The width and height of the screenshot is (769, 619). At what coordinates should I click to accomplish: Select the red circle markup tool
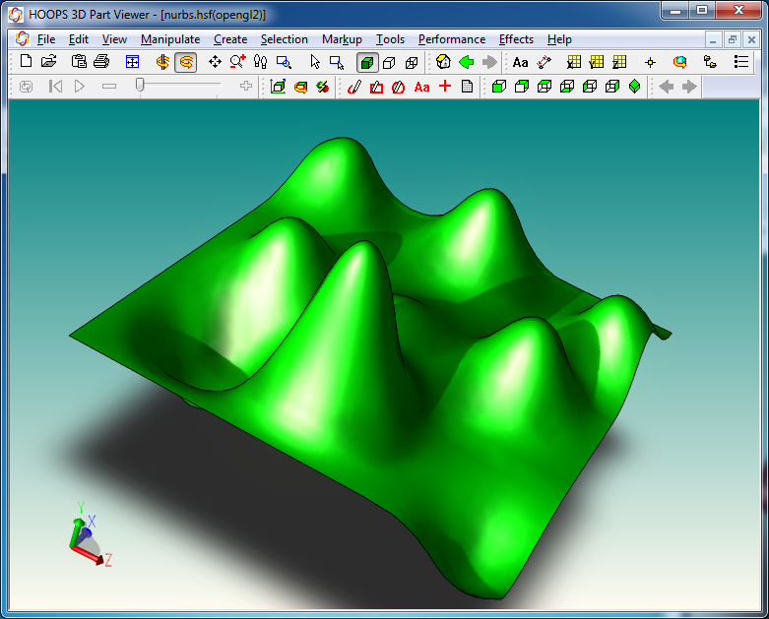tap(398, 88)
